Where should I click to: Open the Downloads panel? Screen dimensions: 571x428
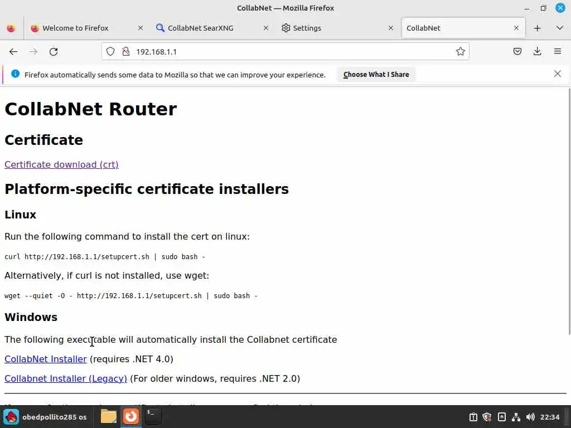tap(537, 51)
